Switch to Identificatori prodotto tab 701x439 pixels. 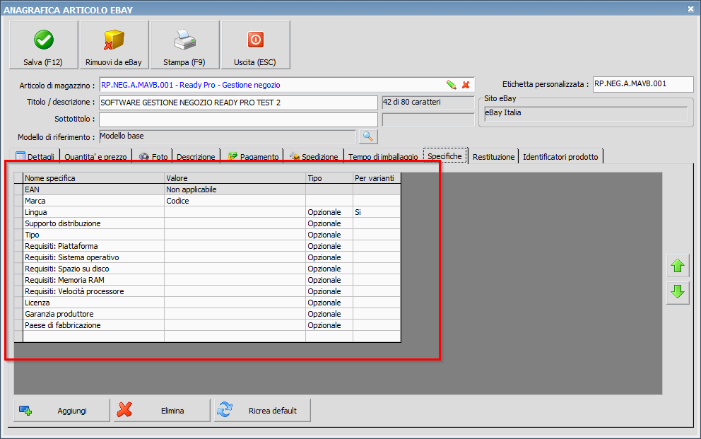click(560, 156)
